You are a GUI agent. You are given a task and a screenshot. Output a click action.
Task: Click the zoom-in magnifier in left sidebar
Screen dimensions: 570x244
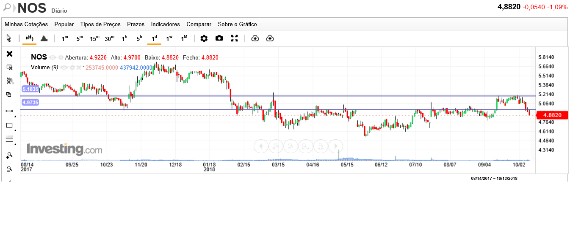[9, 155]
